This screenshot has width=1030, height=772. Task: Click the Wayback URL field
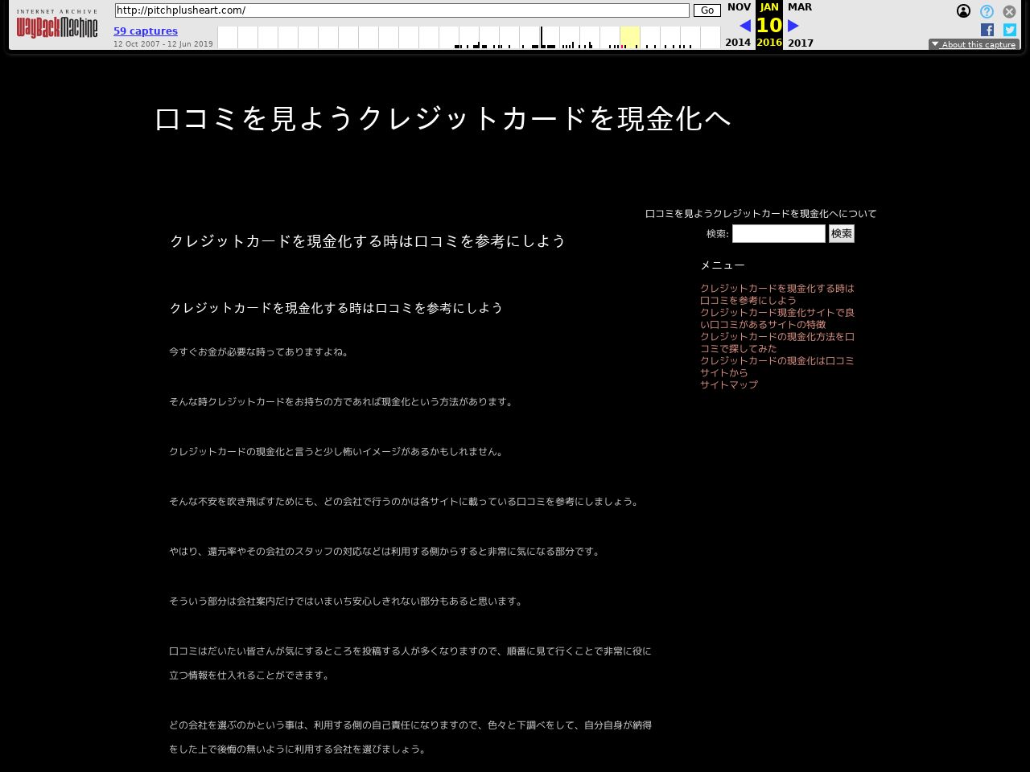click(x=402, y=10)
